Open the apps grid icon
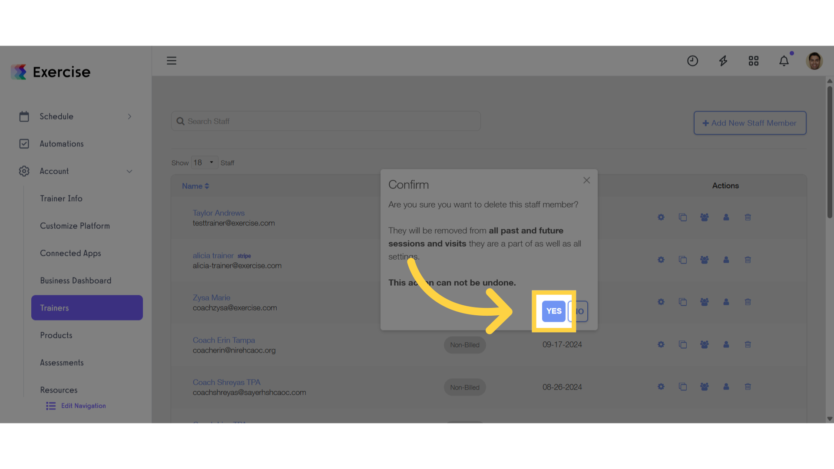This screenshot has height=469, width=834. tap(754, 61)
